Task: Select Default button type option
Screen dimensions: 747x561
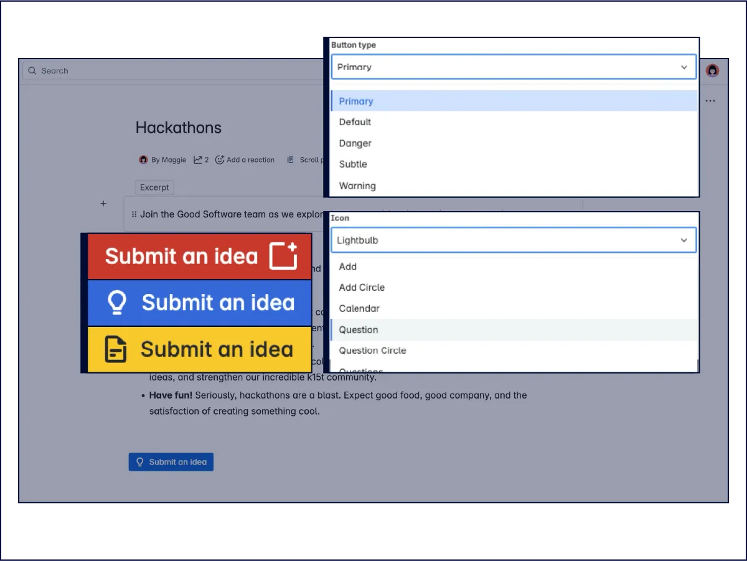Action: pos(514,122)
